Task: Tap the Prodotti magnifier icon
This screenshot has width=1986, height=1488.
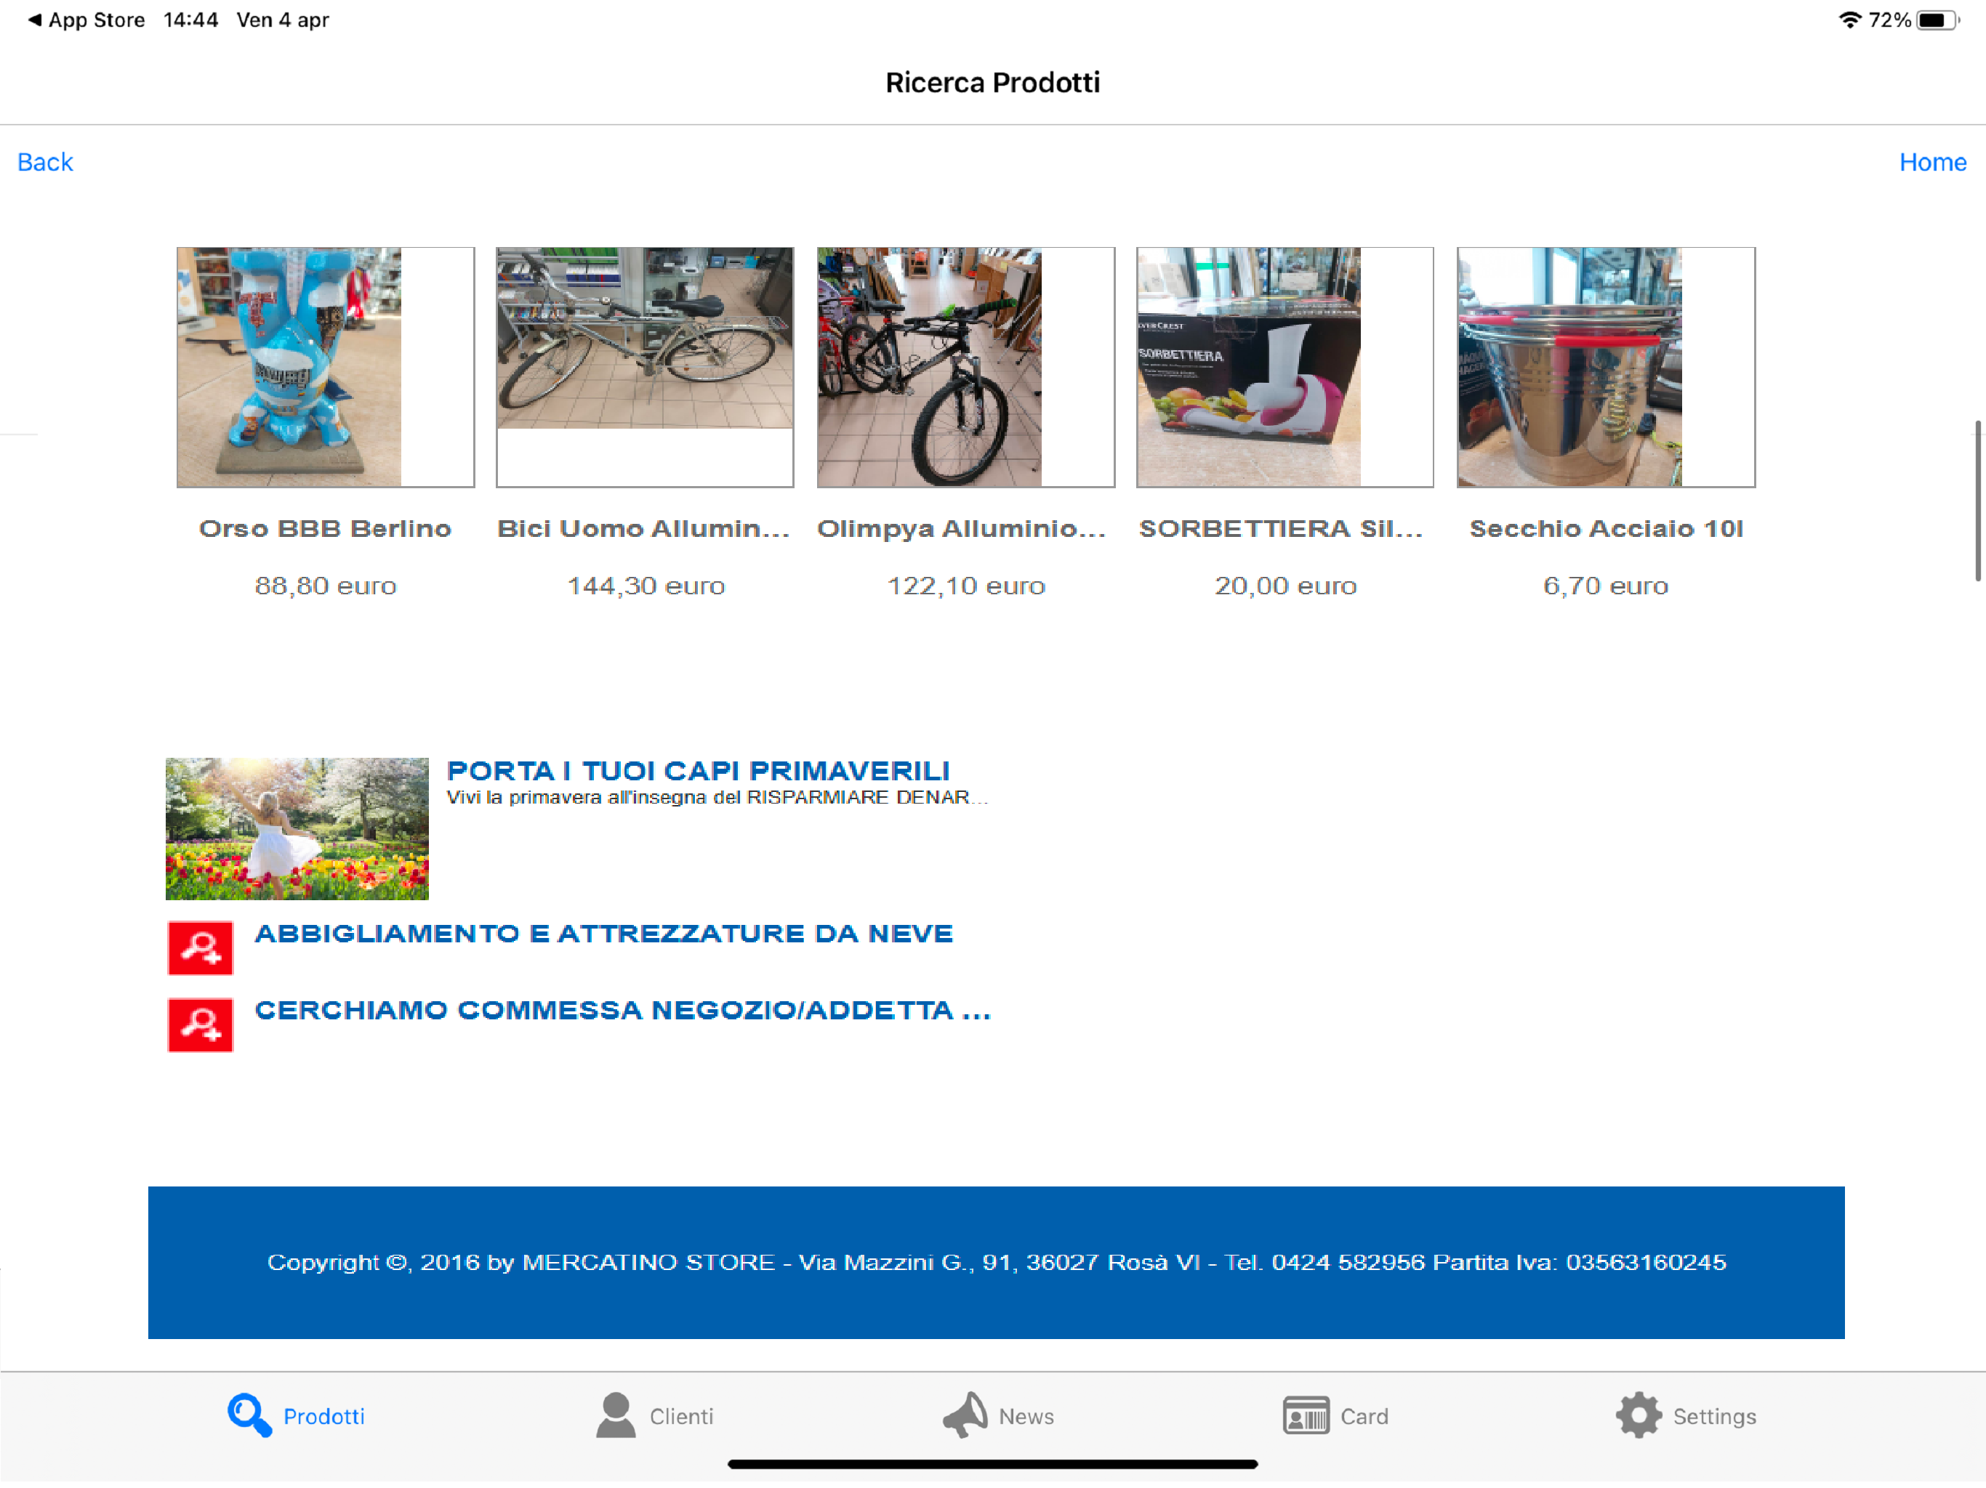Action: 249,1415
